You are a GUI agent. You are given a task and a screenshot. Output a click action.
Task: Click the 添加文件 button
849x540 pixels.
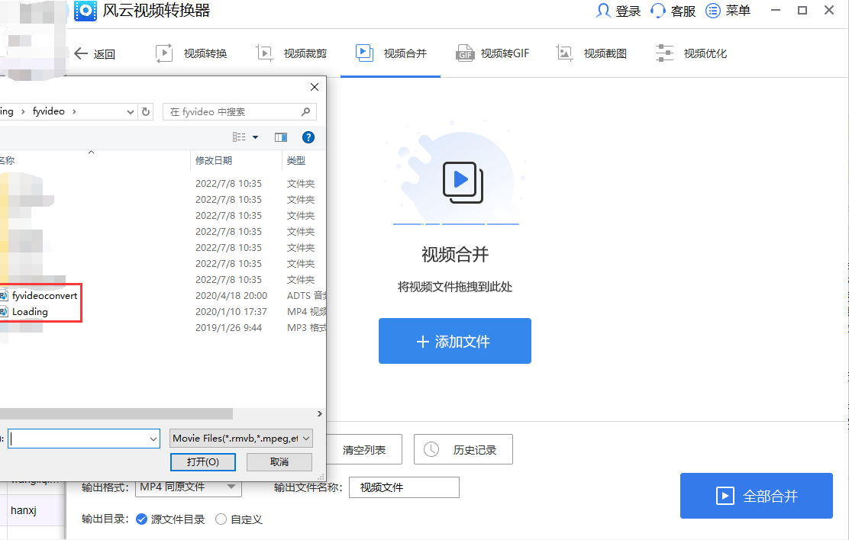pyautogui.click(x=455, y=341)
